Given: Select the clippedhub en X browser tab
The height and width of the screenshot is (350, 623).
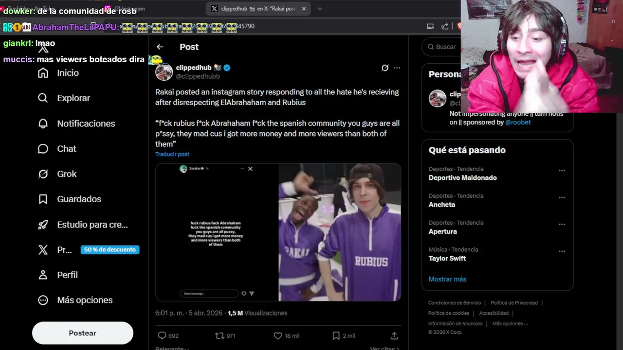Looking at the screenshot, I should pos(258,9).
